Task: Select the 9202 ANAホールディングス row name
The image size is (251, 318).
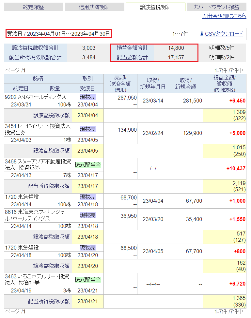Action: (36, 97)
